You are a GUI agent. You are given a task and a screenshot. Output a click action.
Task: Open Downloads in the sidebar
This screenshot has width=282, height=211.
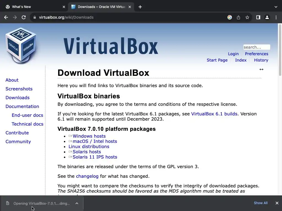click(x=17, y=98)
